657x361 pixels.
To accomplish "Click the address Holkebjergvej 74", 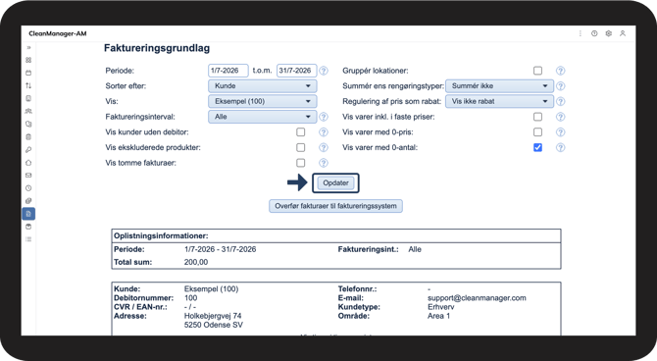I will pos(213,316).
